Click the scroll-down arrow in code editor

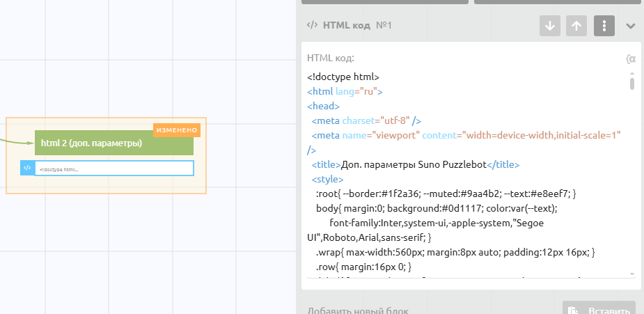coord(632,274)
